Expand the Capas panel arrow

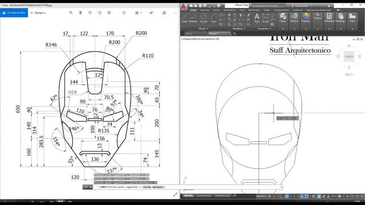coord(283,29)
